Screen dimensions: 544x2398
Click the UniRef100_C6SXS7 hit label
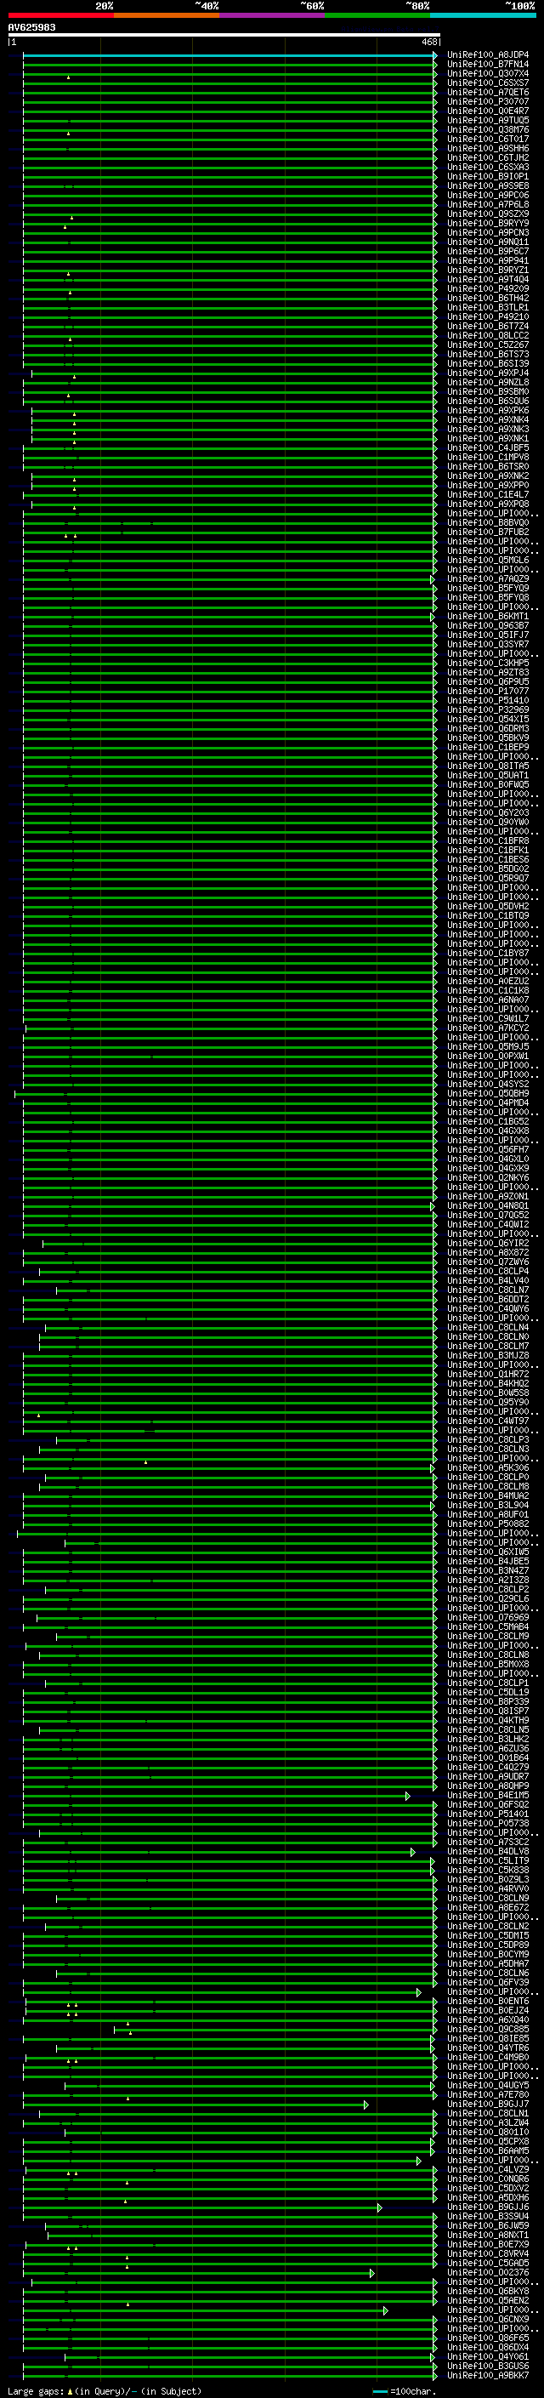(487, 83)
